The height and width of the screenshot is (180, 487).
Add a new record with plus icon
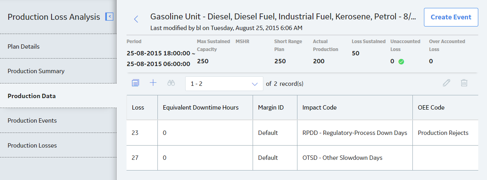(x=153, y=83)
